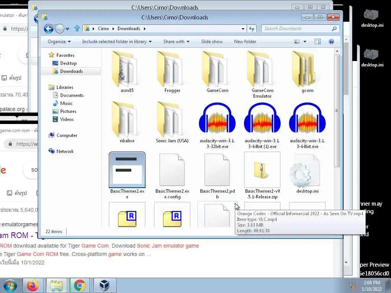The width and height of the screenshot is (391, 293).
Task: Open the gcom folder
Action: 307,72
